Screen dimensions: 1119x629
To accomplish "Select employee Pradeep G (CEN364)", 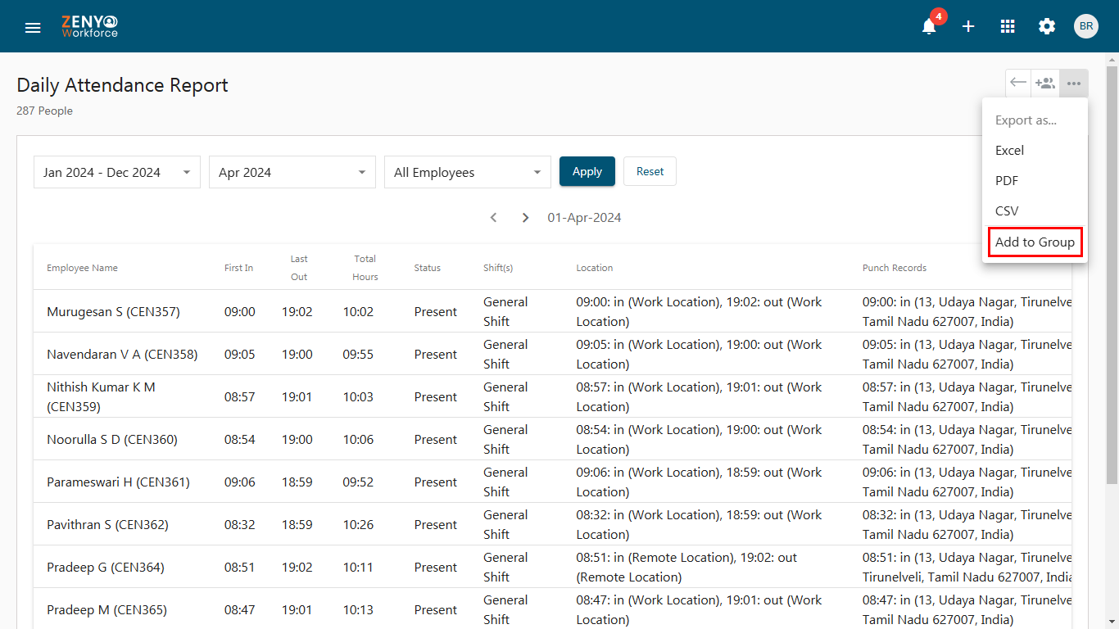I will (x=106, y=568).
